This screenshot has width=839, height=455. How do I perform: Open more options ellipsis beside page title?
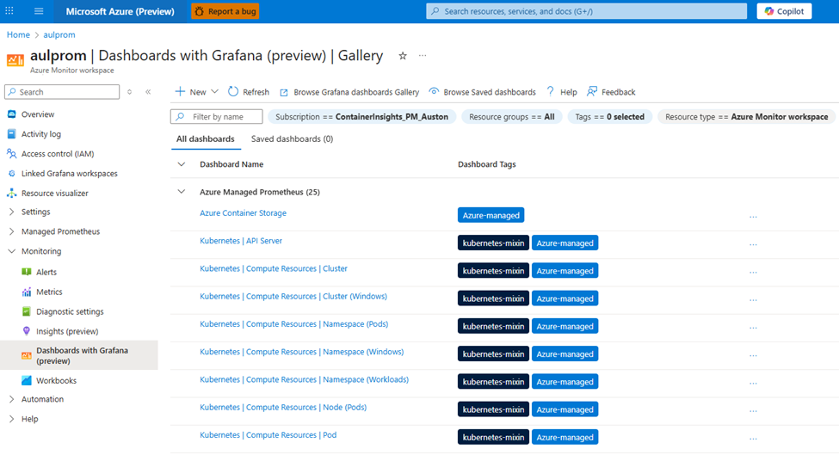pos(423,56)
